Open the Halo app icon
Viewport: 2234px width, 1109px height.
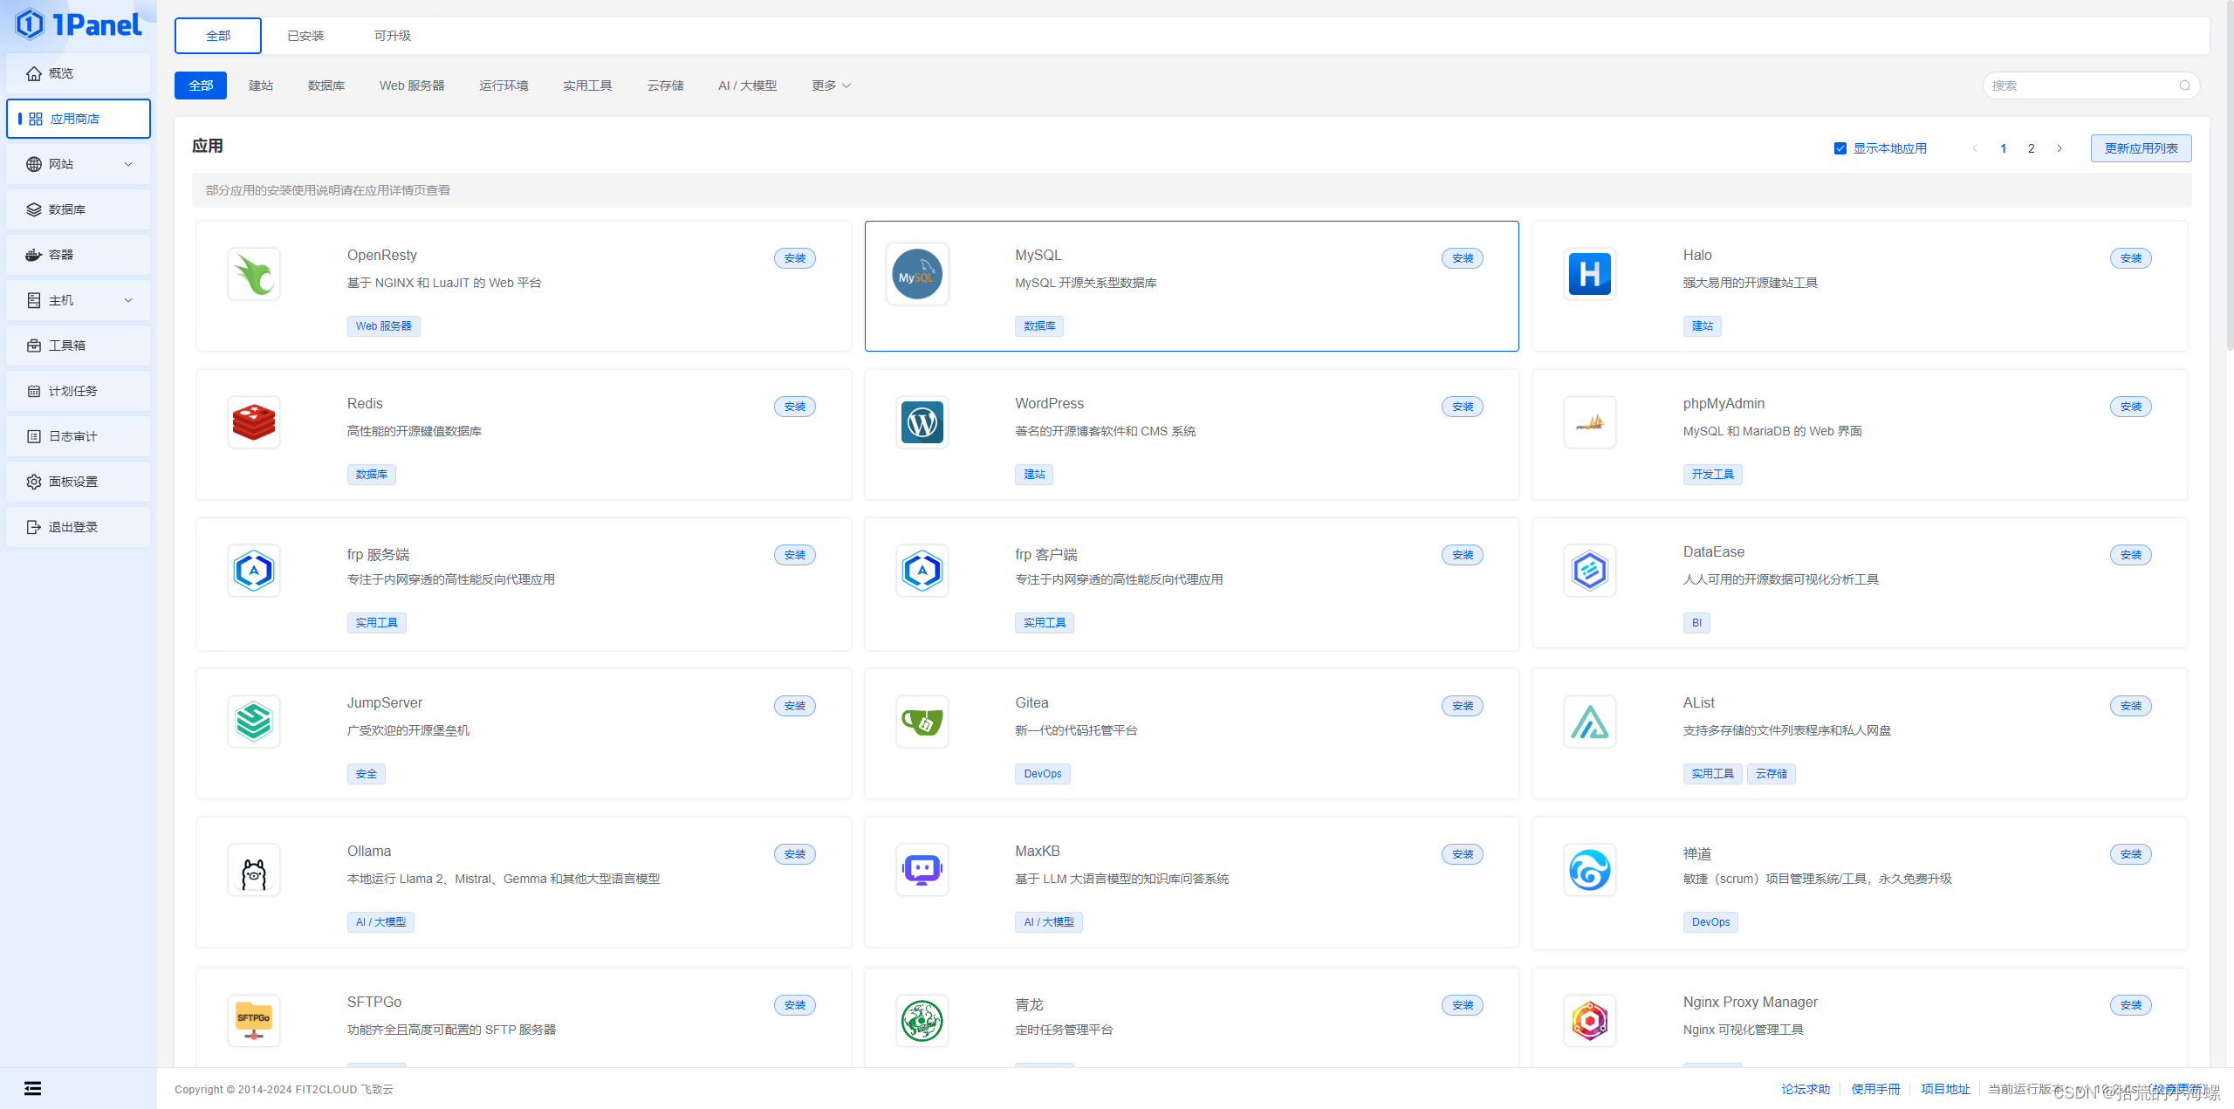(1590, 274)
